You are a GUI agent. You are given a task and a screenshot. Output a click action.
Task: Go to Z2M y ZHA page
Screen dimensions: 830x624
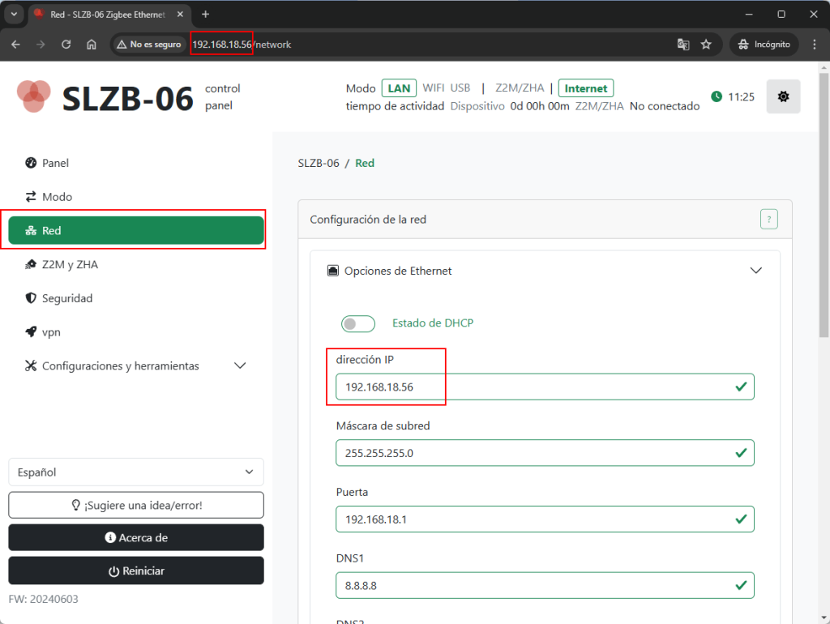[70, 264]
